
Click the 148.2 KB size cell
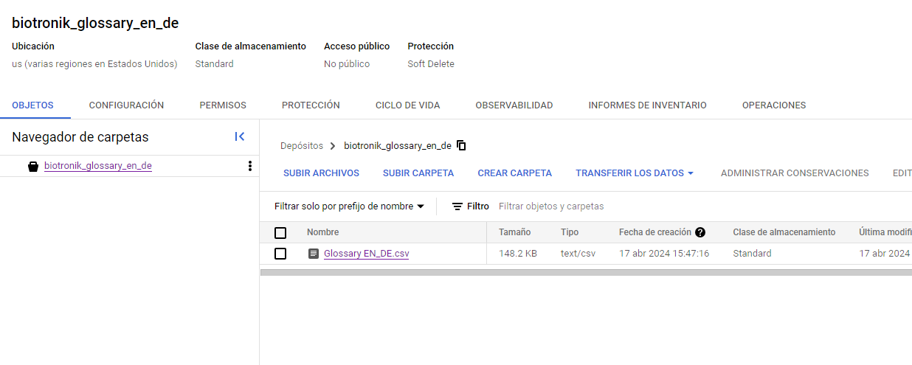518,254
